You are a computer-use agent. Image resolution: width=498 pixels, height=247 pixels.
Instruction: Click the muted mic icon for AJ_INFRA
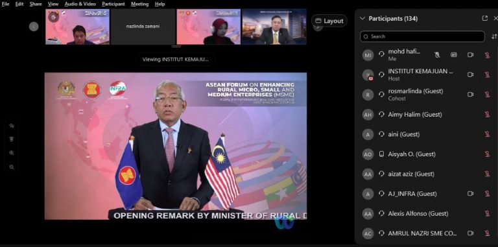(487, 194)
